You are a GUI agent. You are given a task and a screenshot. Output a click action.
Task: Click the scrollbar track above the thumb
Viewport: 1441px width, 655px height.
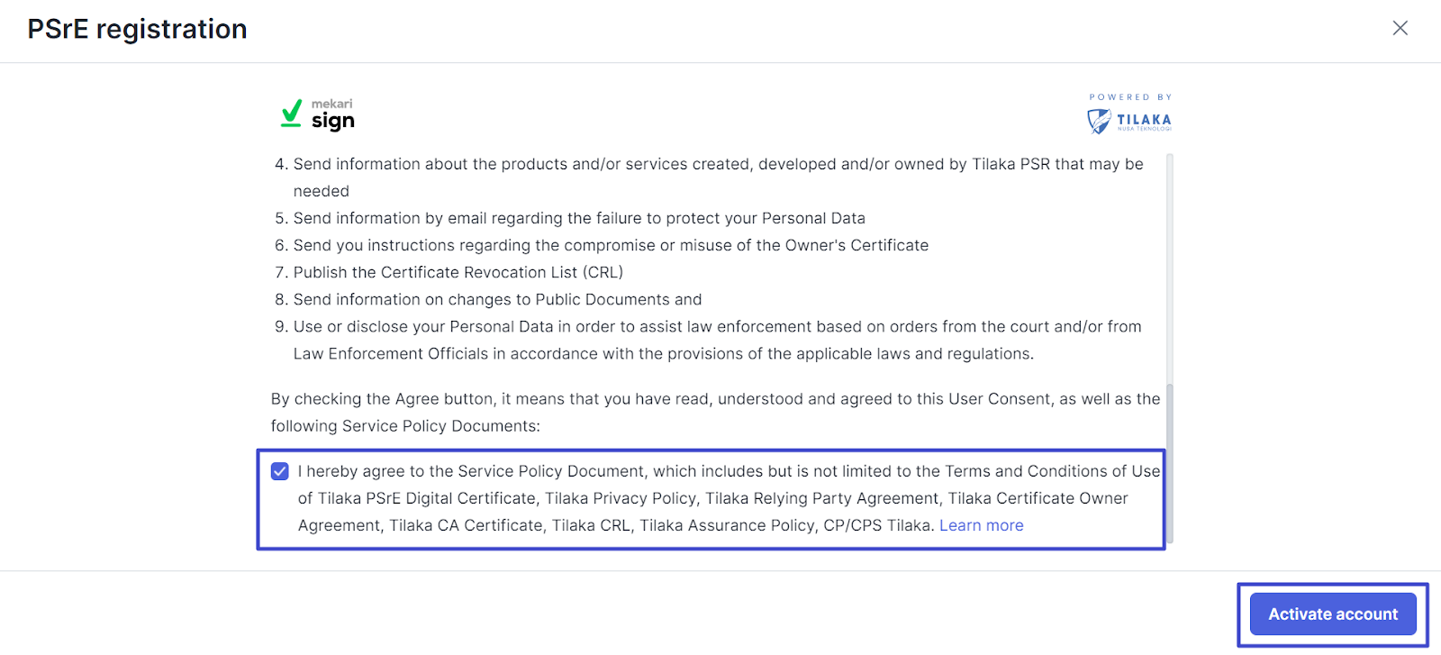coord(1169,270)
